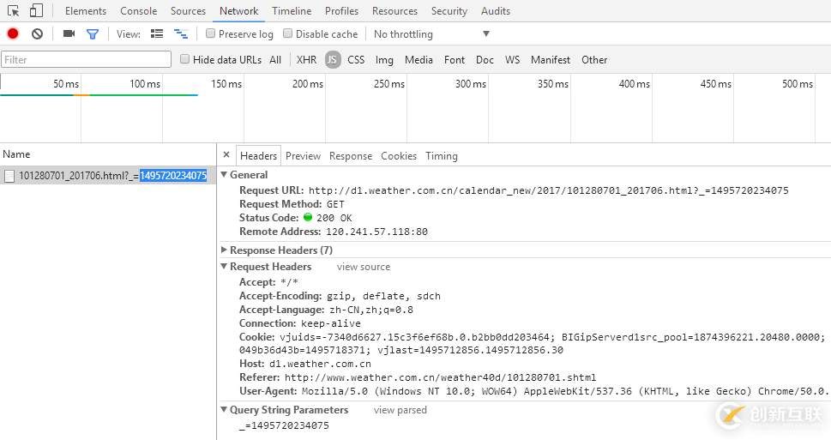Check the Disable cache option
The width and height of the screenshot is (831, 440).
pos(288,34)
